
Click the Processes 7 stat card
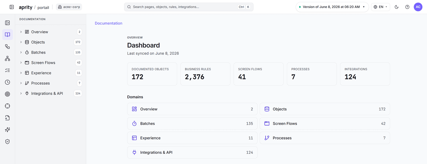[x=312, y=74]
